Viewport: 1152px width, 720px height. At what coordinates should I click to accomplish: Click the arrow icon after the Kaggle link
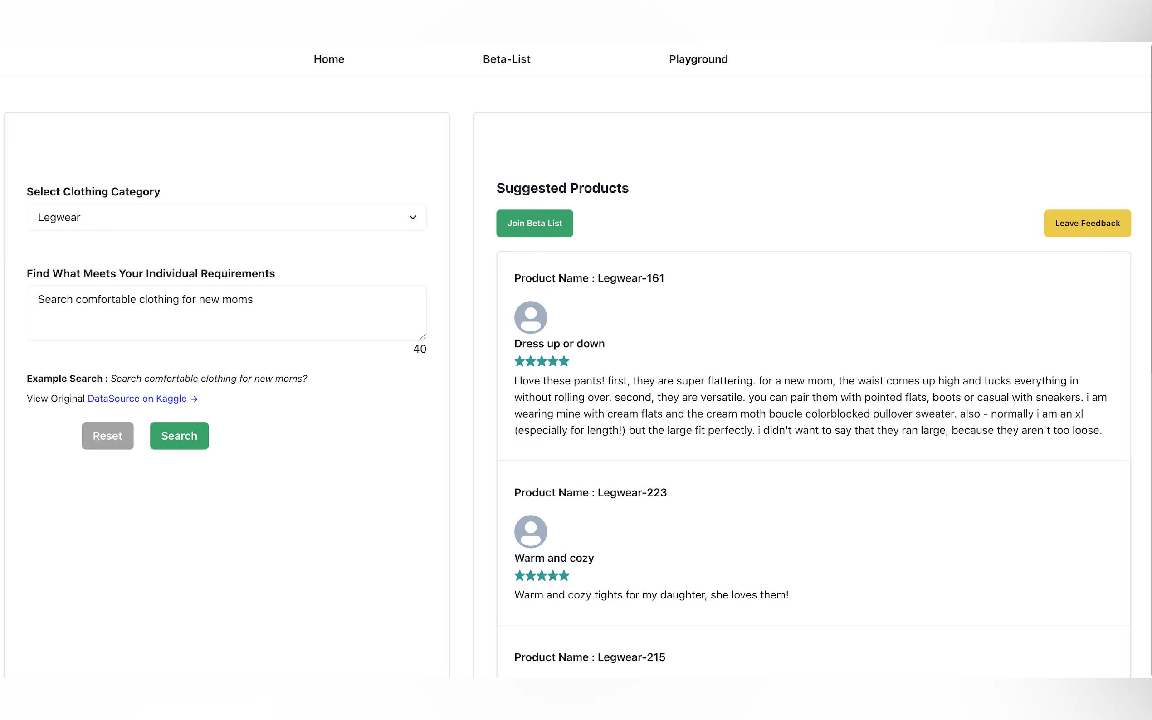tap(194, 399)
